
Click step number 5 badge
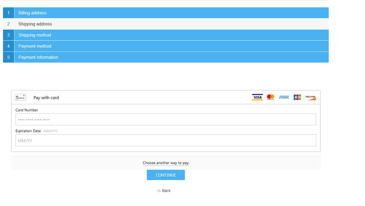tap(9, 57)
